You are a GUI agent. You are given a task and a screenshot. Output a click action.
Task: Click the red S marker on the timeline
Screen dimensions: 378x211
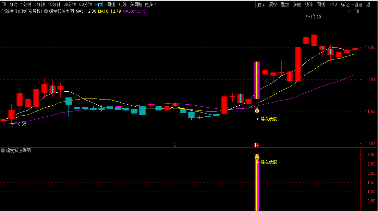tap(174, 145)
